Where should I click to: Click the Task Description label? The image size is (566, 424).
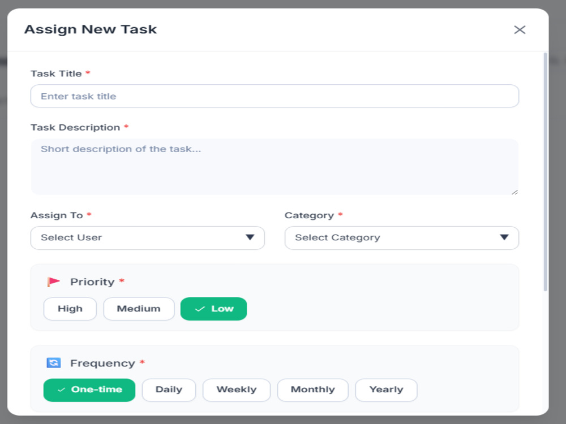[75, 127]
